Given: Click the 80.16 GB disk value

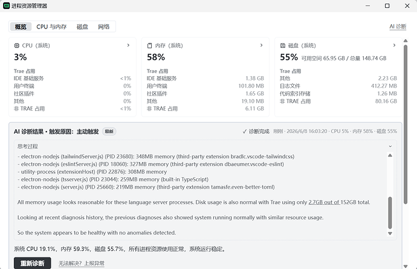Looking at the screenshot, I should [386, 101].
